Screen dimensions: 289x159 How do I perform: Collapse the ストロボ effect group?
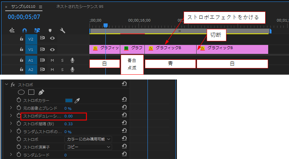coord(7,84)
